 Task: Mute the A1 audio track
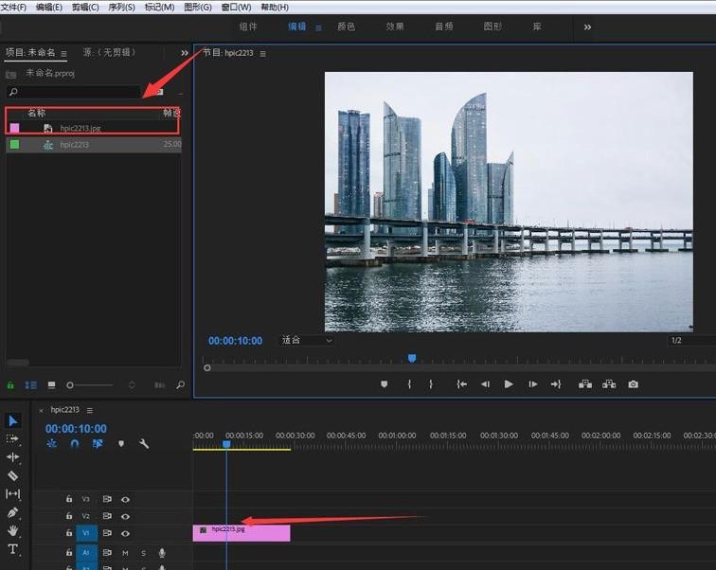pos(125,553)
